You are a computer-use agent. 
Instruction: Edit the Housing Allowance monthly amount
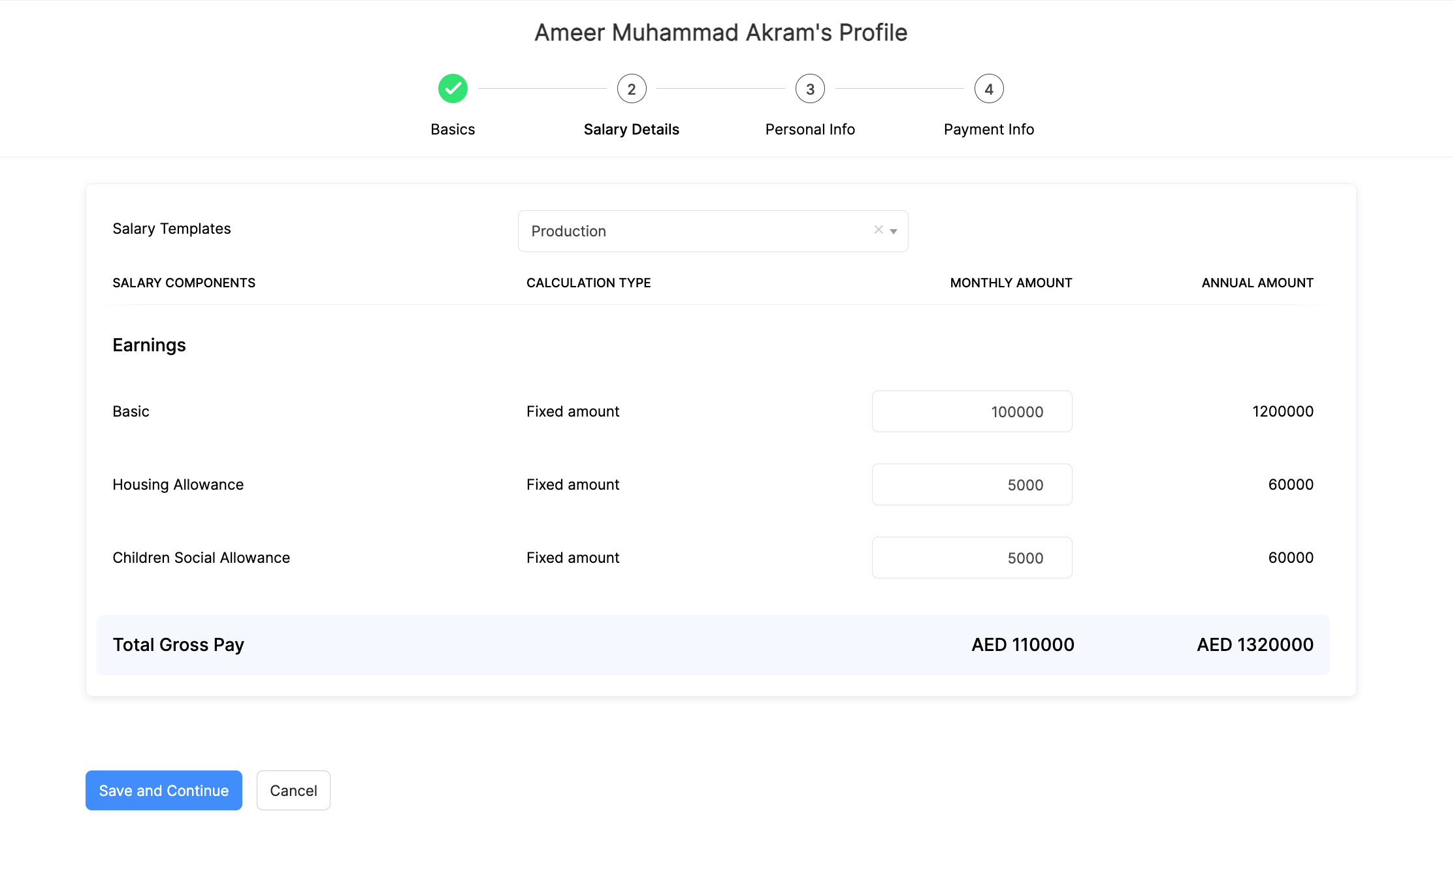(x=971, y=484)
